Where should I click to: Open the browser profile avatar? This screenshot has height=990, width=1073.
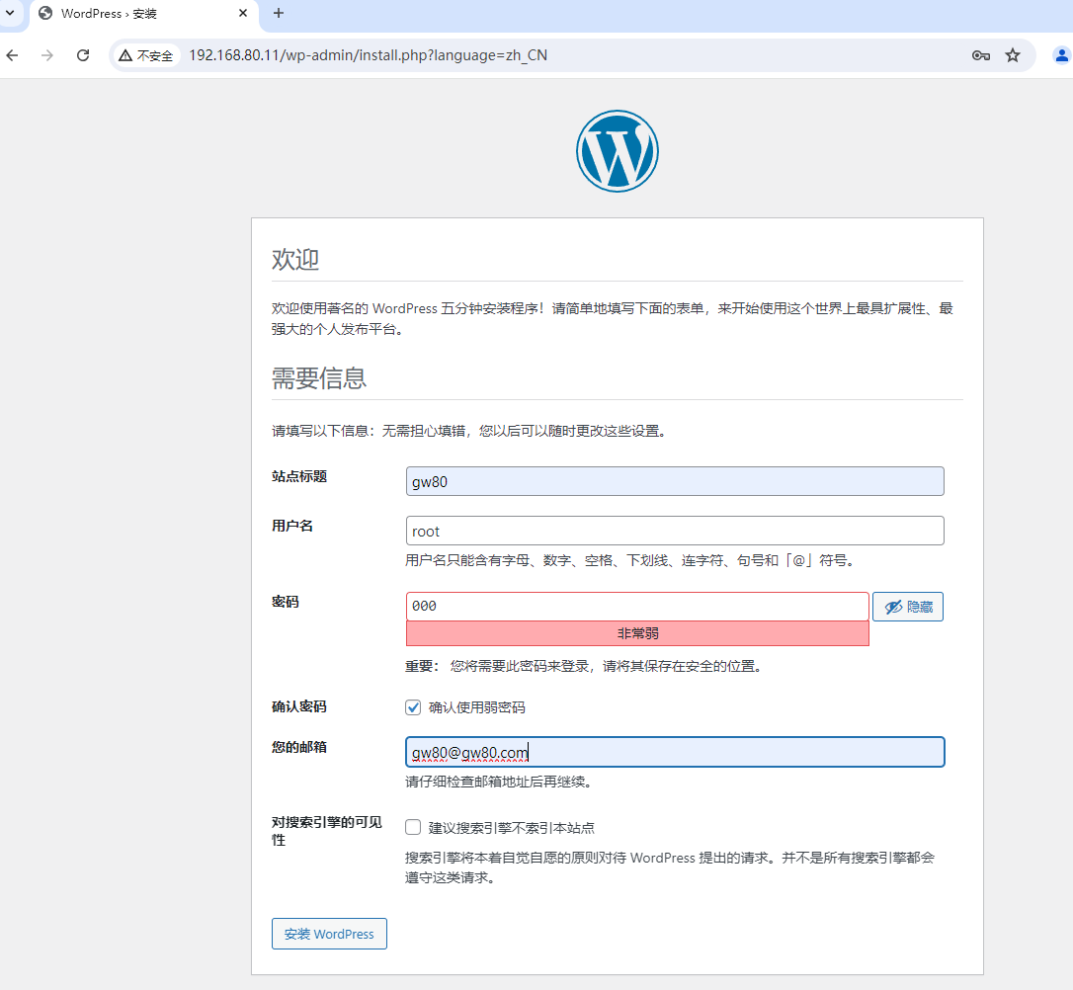tap(1061, 55)
